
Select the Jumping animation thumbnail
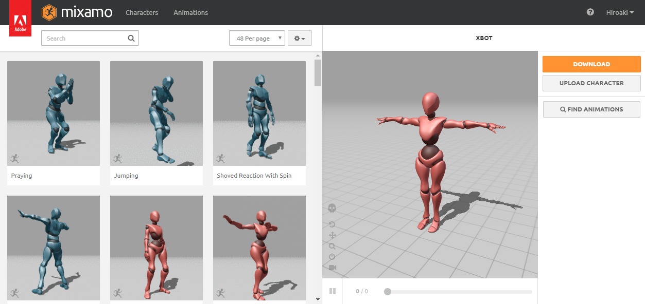pyautogui.click(x=156, y=113)
